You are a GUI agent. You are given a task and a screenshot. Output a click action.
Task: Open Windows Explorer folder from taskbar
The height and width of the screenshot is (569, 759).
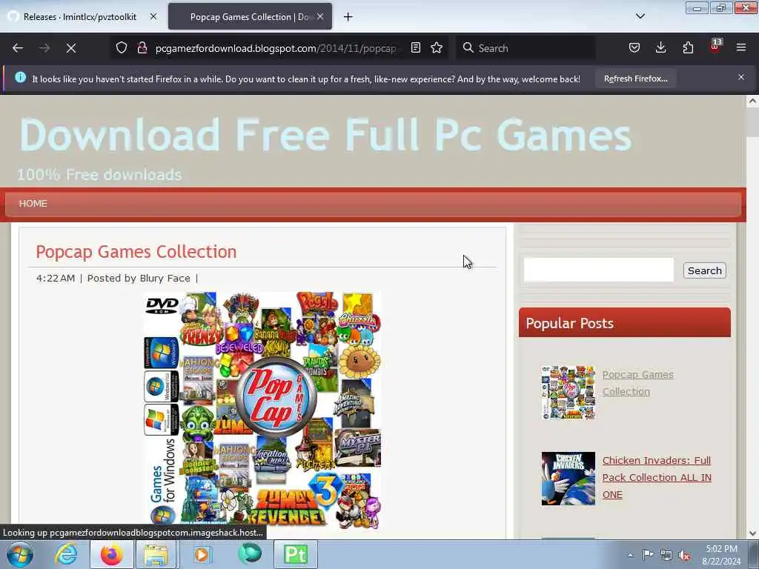156,554
